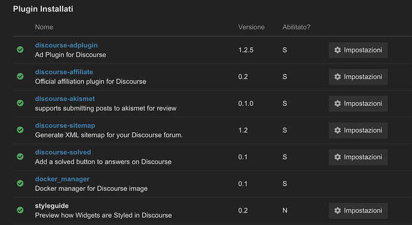This screenshot has height=225, width=412.
Task: Click version 0.2 of discourse-affiliate
Action: (x=243, y=77)
